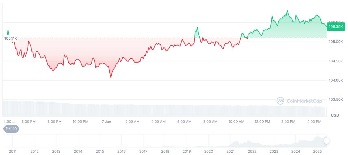This screenshot has width=348, height=155.
Task: Pick the 2021 marker in the navigator
Action: [x=230, y=151]
